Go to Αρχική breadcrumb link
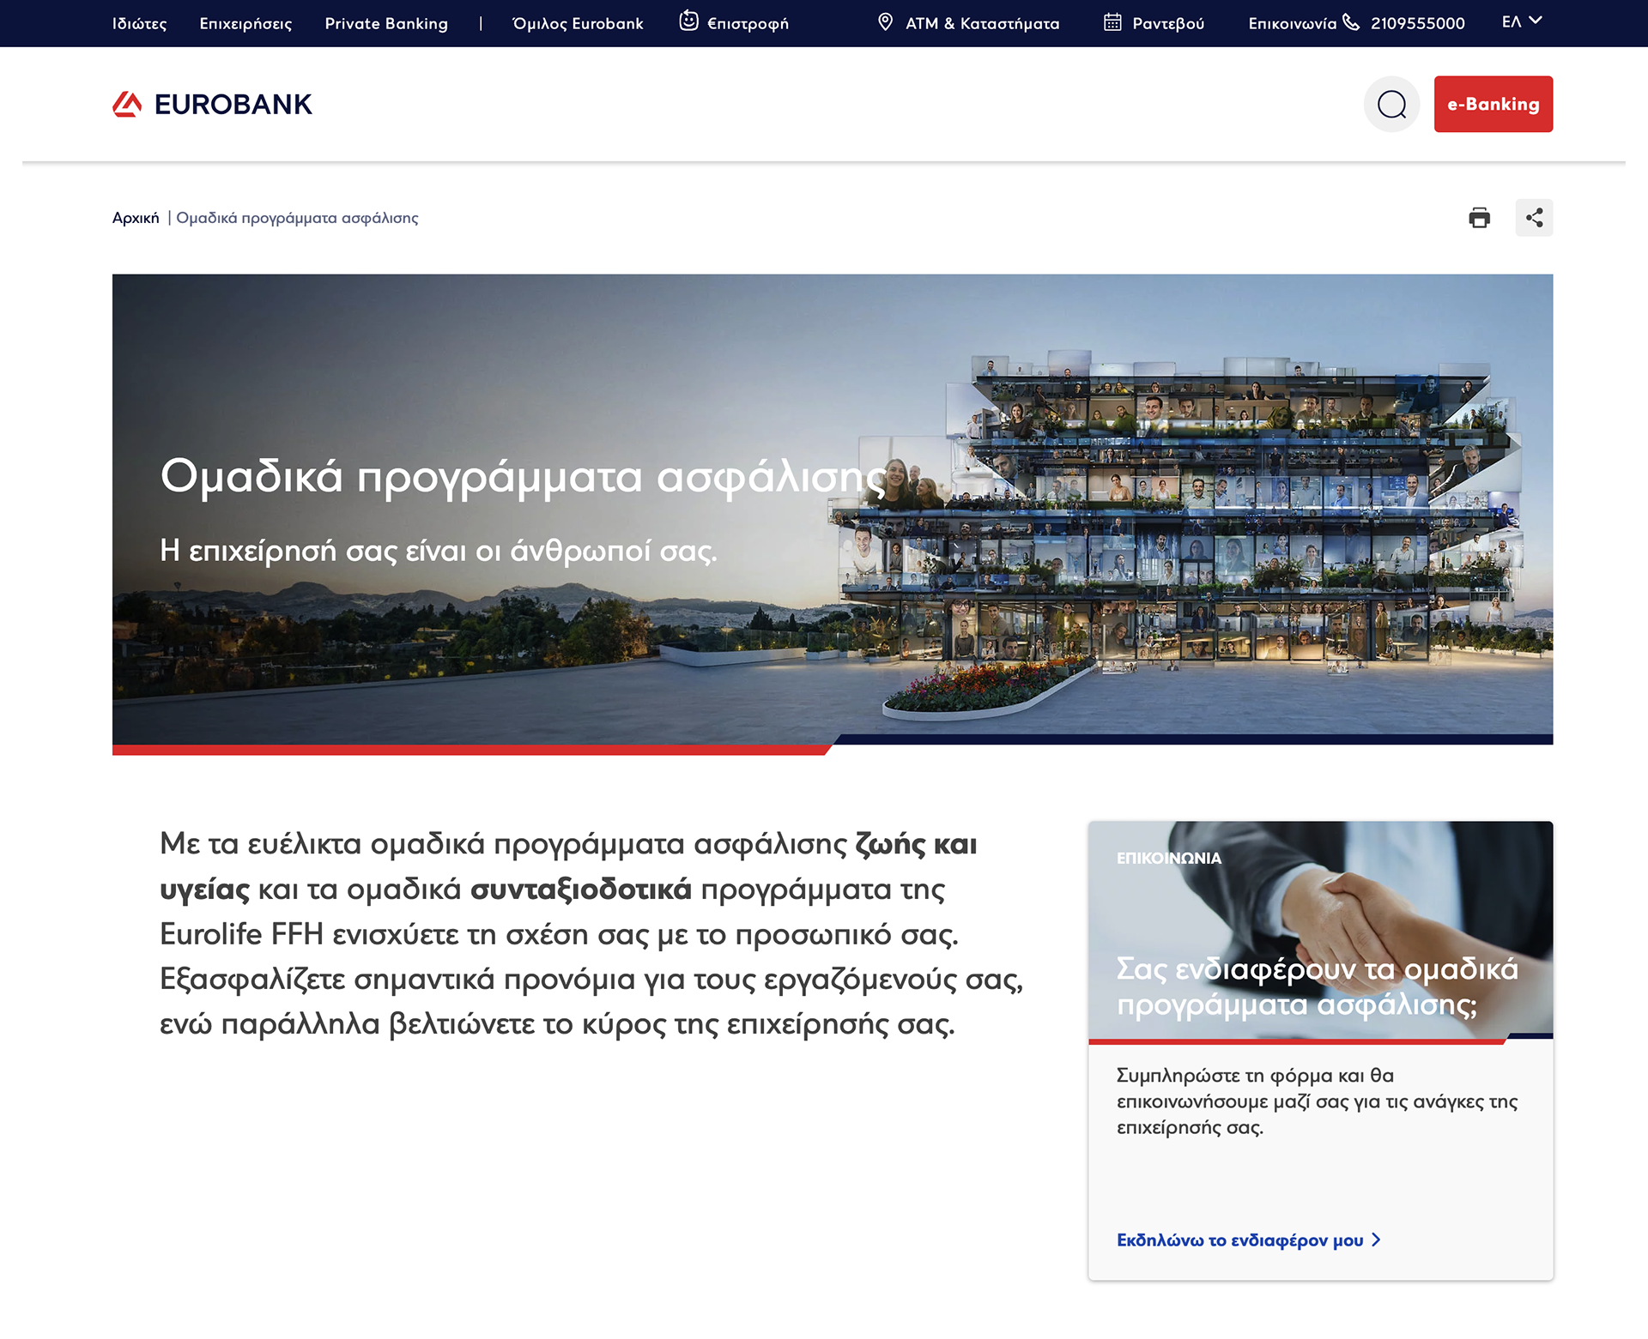 136,218
